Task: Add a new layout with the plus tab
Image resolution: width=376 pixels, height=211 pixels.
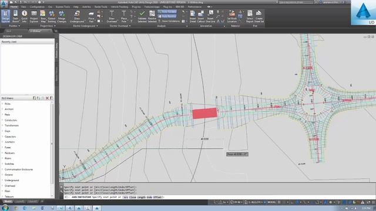Action: [42, 202]
